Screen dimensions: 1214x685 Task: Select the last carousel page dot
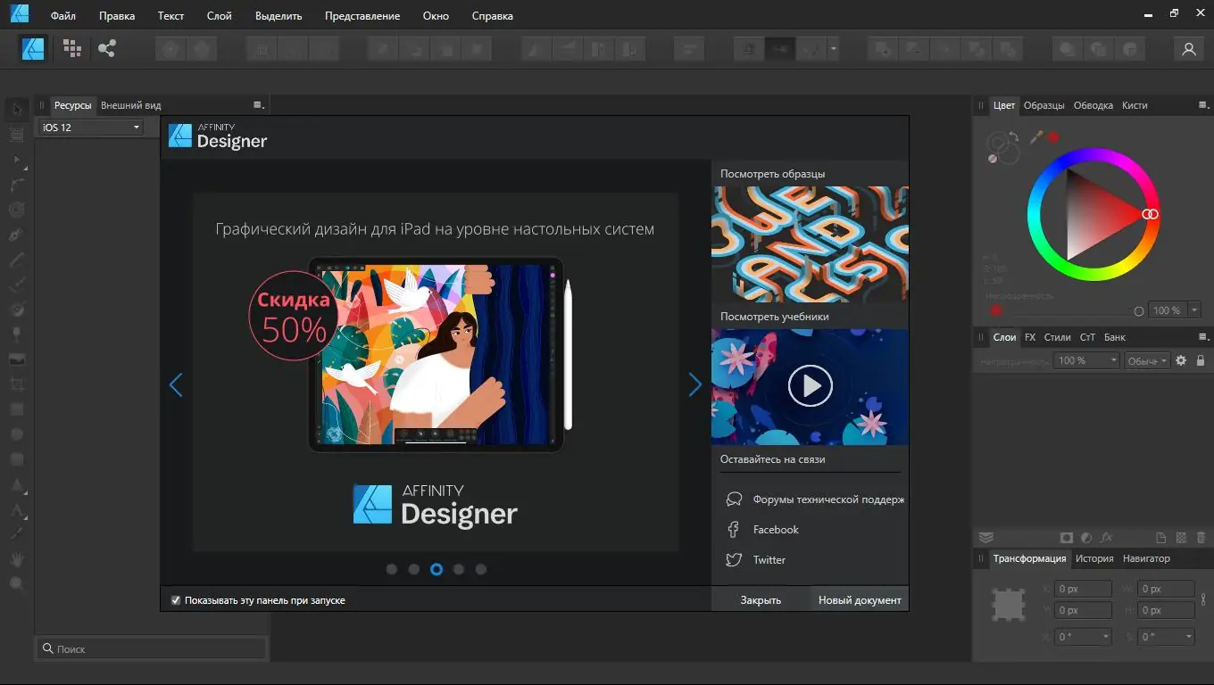(x=481, y=569)
